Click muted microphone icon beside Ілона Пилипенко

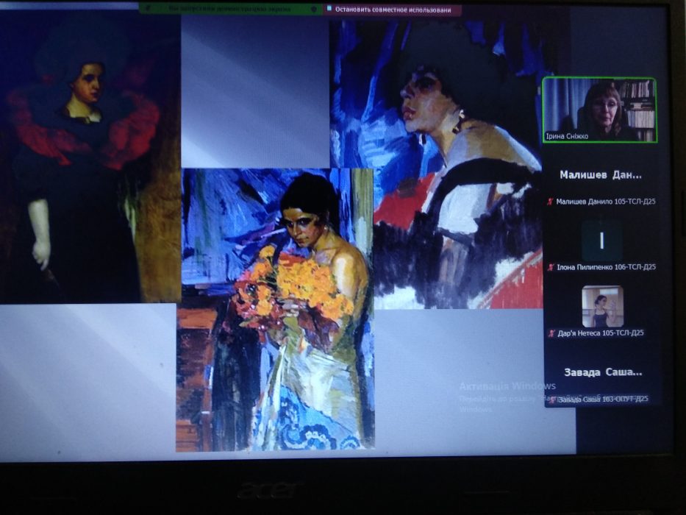(x=549, y=267)
